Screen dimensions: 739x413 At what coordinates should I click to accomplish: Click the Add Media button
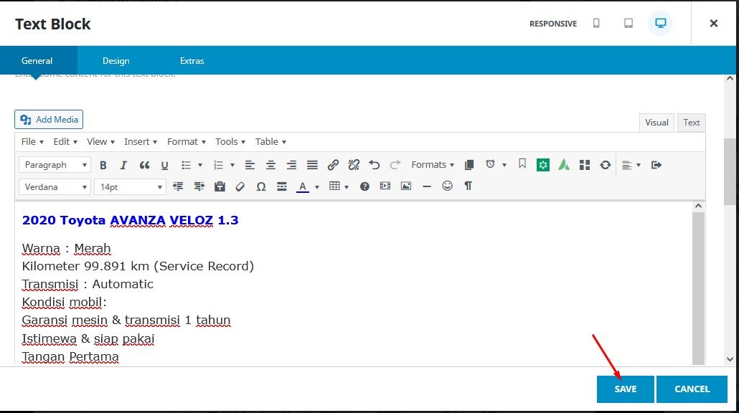click(49, 120)
